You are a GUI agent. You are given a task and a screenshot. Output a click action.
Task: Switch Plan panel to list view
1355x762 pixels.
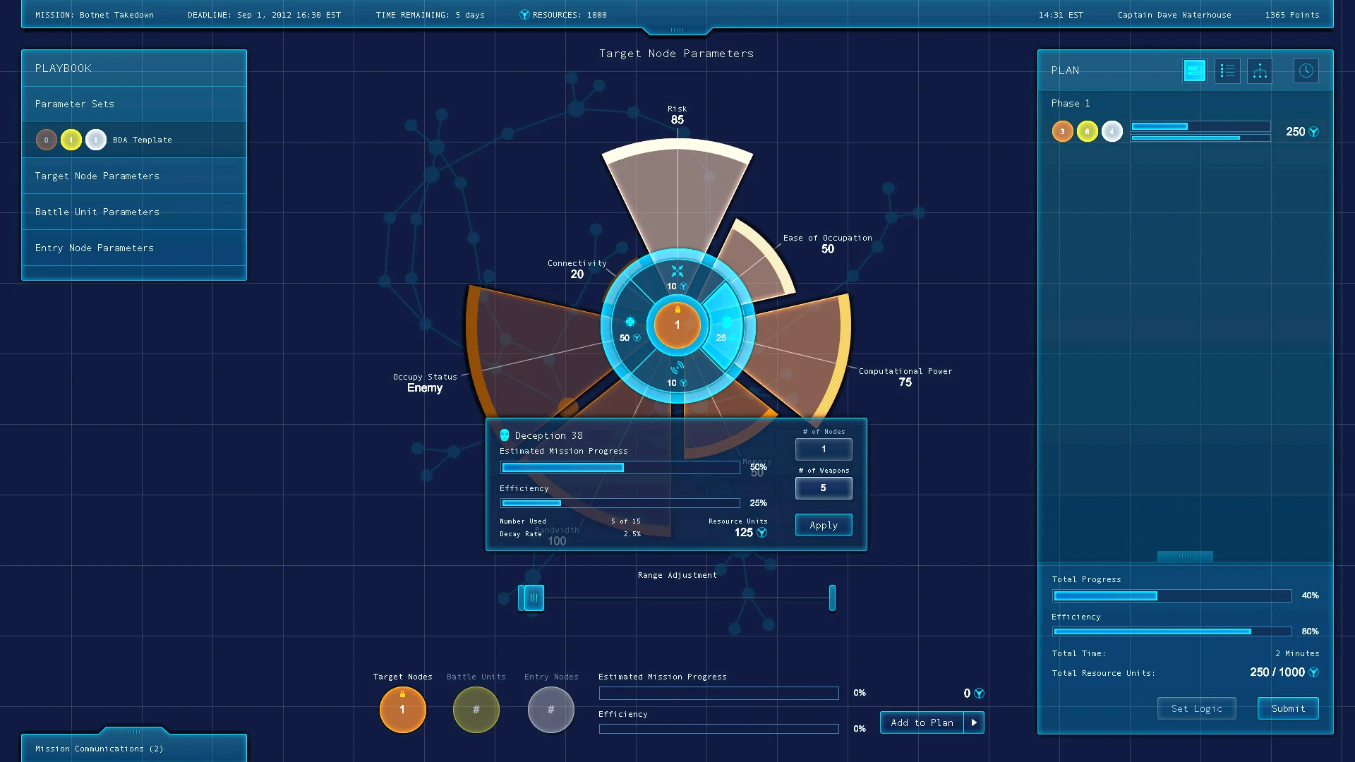1227,71
